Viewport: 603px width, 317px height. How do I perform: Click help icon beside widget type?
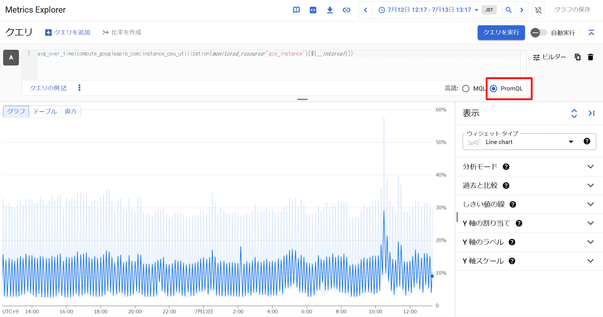click(x=587, y=141)
